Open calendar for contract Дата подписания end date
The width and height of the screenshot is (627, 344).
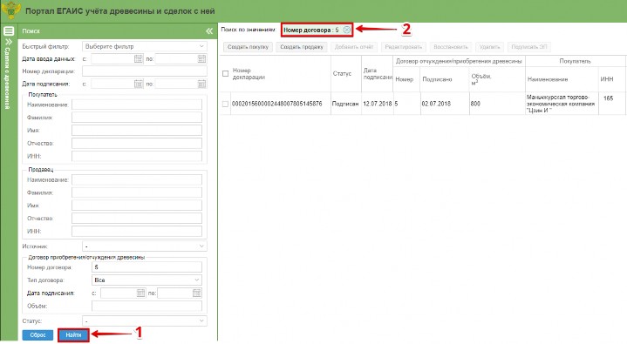click(197, 293)
